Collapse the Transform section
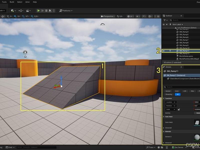This screenshot has width=200, height=150. [x=164, y=98]
